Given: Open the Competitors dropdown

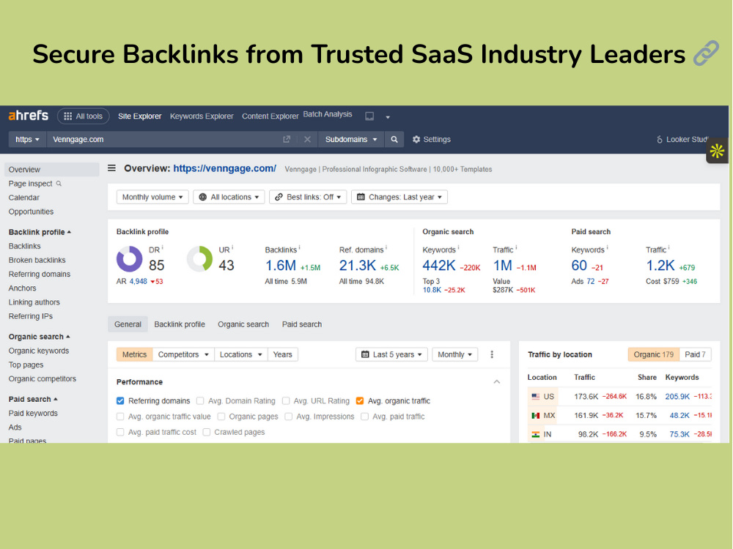Looking at the screenshot, I should 183,355.
